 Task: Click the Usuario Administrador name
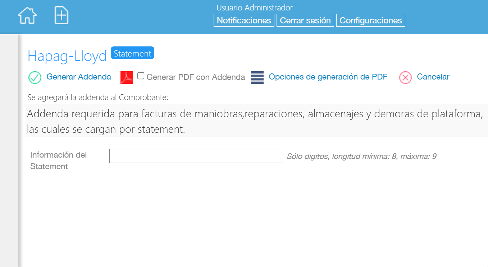point(254,8)
